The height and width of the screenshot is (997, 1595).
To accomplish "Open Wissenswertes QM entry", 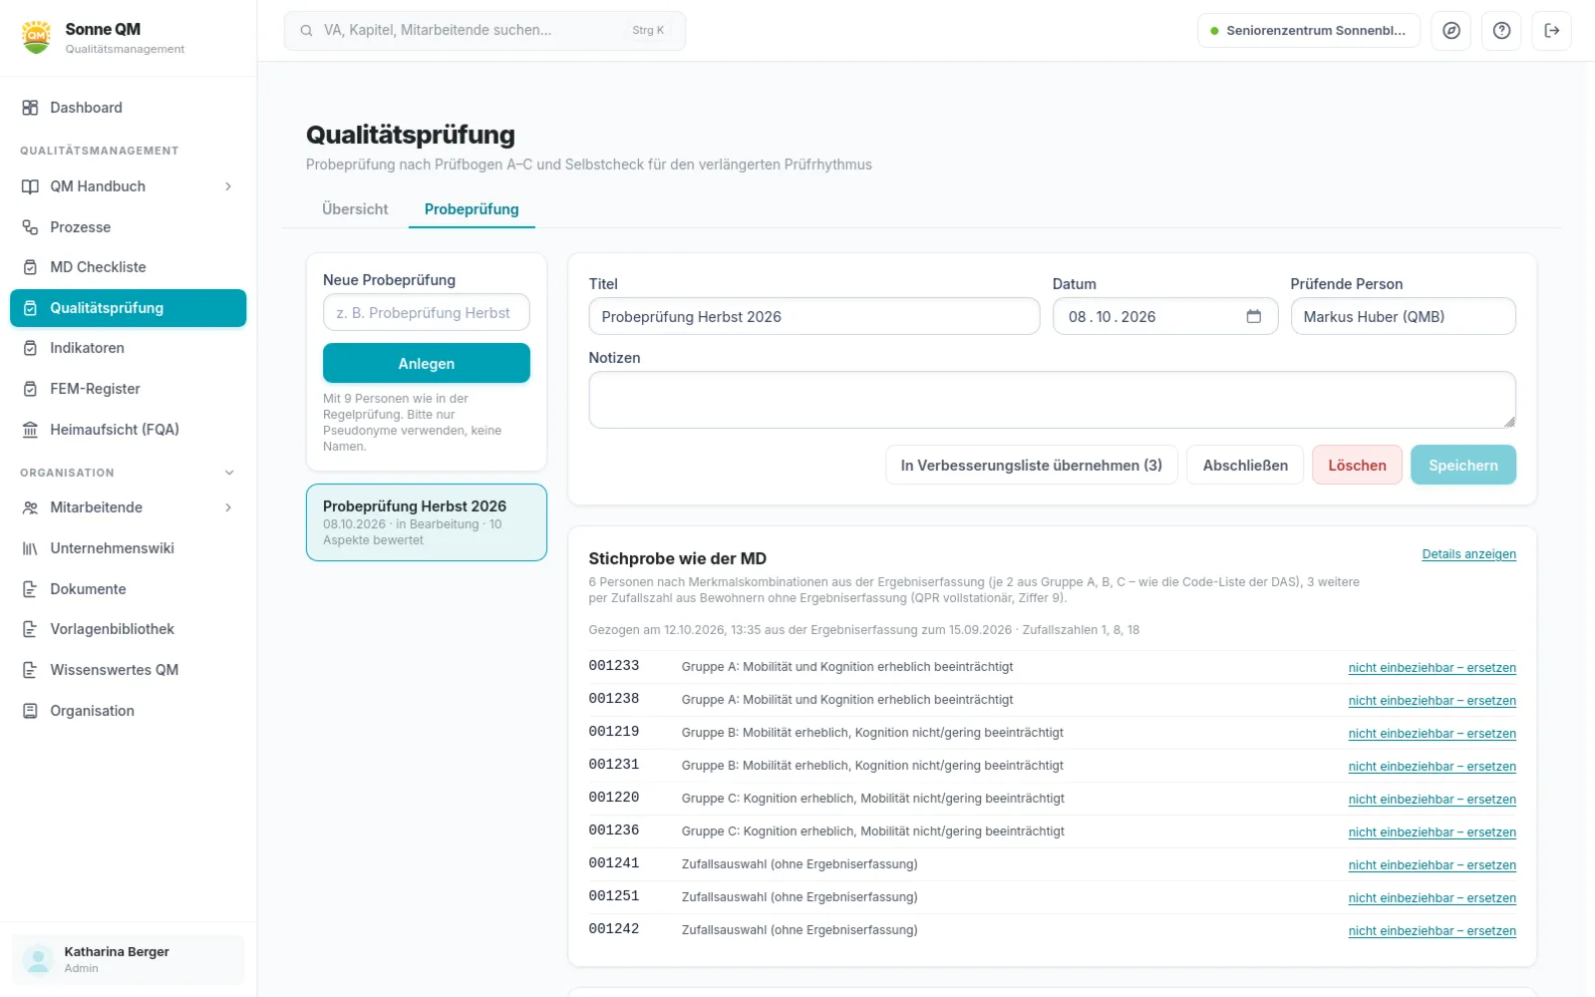I will [x=128, y=670].
